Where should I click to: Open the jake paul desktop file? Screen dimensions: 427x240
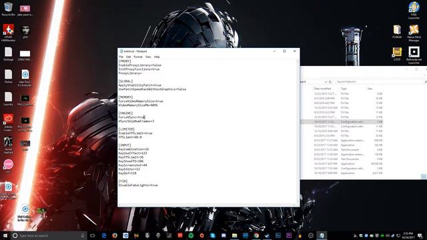25,10
